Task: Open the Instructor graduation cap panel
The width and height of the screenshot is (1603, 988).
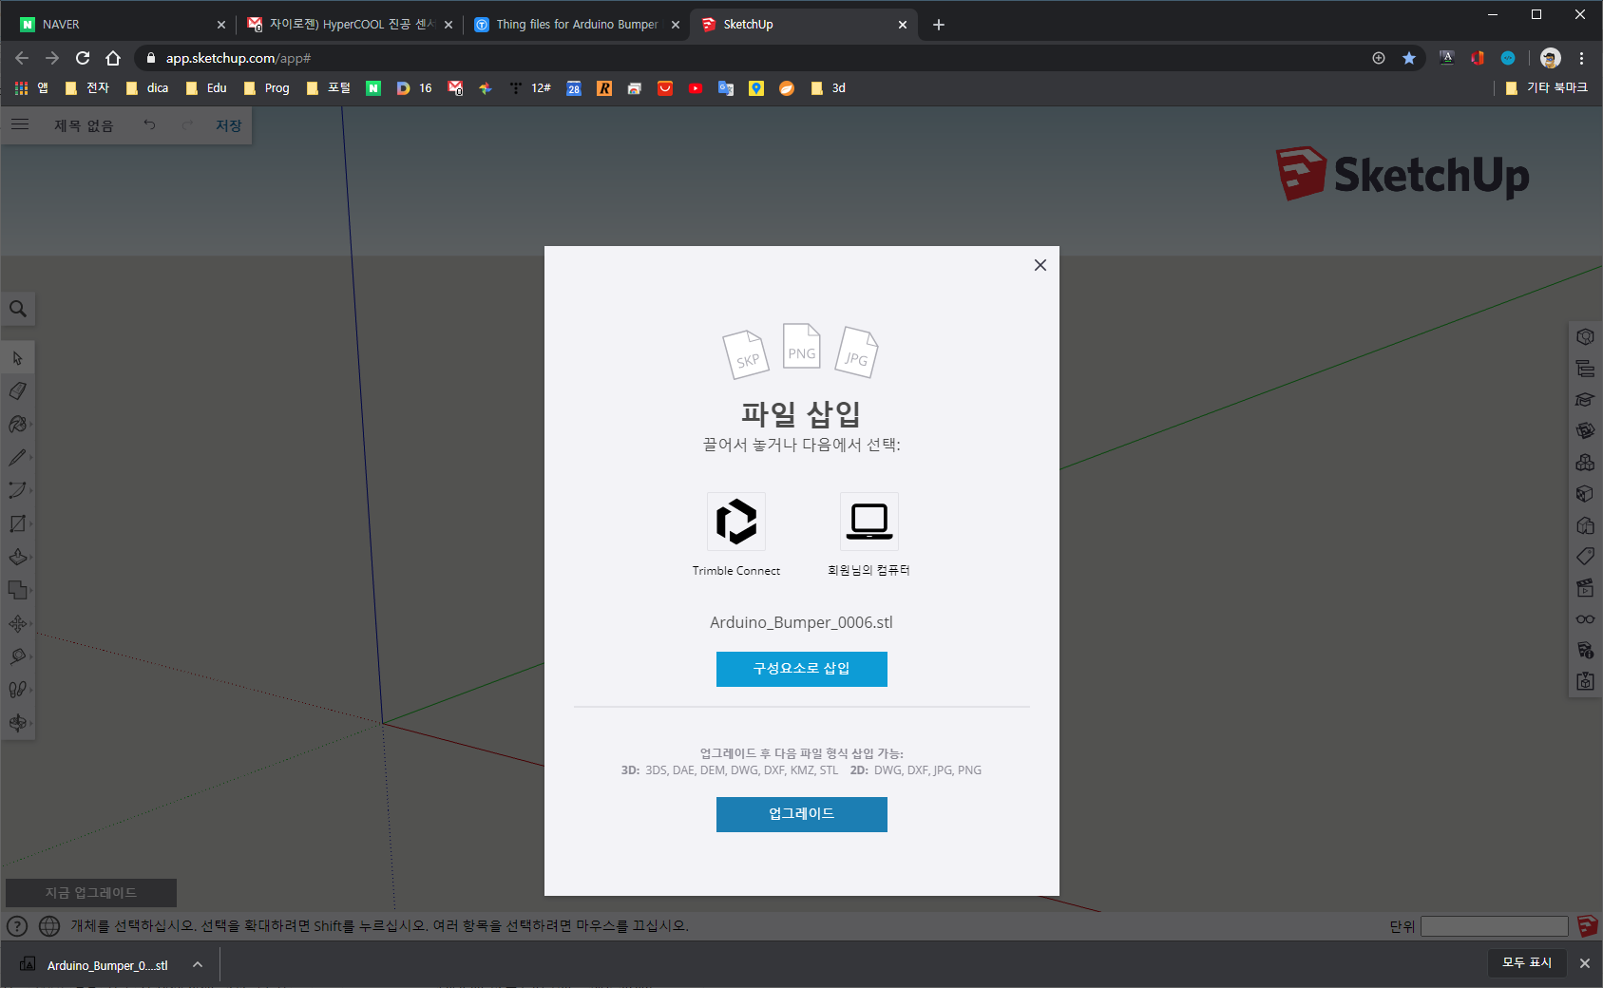Action: (1585, 400)
